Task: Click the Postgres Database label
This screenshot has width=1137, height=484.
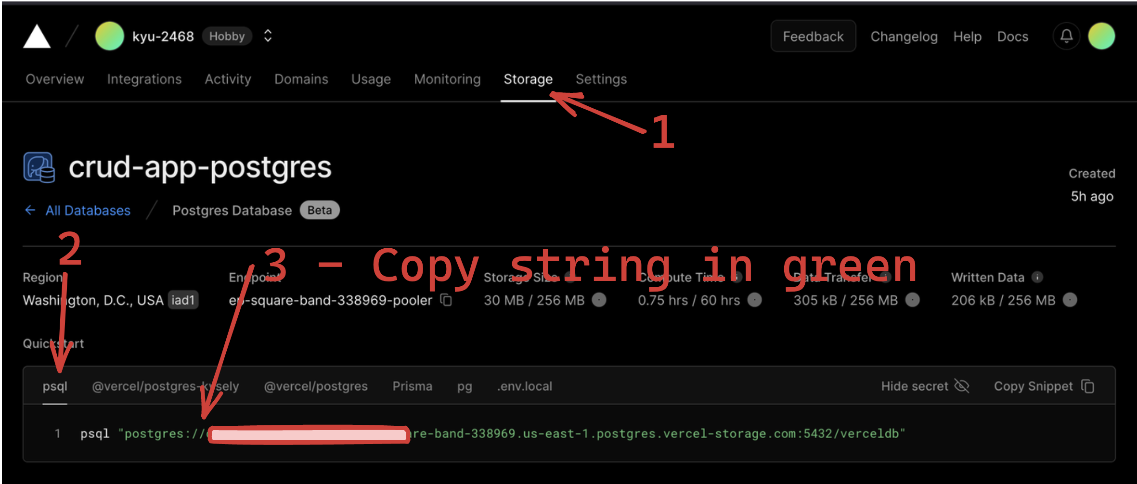Action: (x=232, y=210)
